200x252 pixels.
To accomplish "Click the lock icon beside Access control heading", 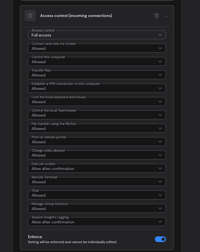I will coord(30,16).
